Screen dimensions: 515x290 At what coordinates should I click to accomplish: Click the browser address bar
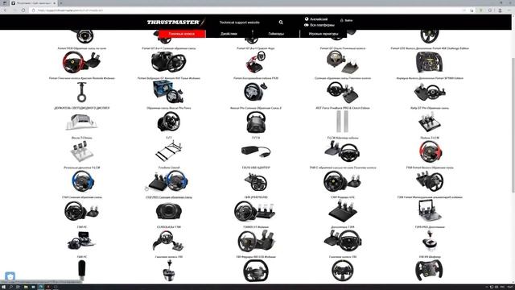[246, 10]
